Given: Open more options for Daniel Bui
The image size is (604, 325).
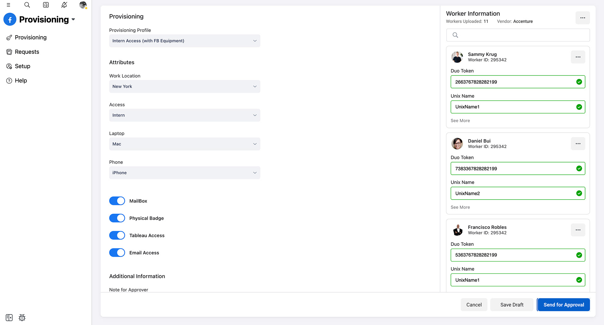Looking at the screenshot, I should tap(578, 144).
